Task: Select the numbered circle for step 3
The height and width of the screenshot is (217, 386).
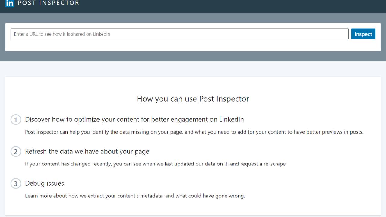Action: [16, 183]
